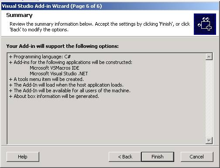
Task: Click 'The Add-In will load when host application loads' line
Action: 66,85
